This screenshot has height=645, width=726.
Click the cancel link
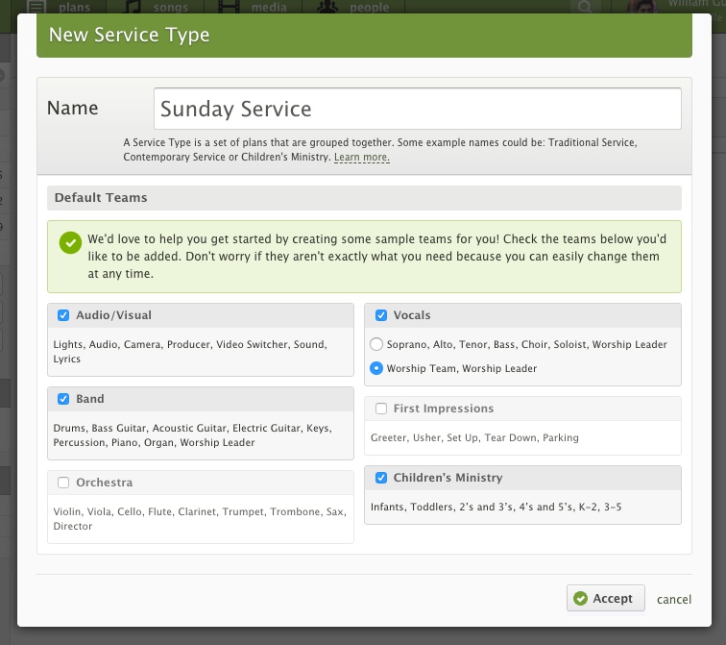[674, 599]
